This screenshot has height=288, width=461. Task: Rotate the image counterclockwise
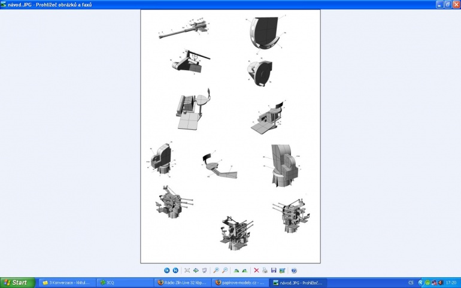pyautogui.click(x=245, y=271)
